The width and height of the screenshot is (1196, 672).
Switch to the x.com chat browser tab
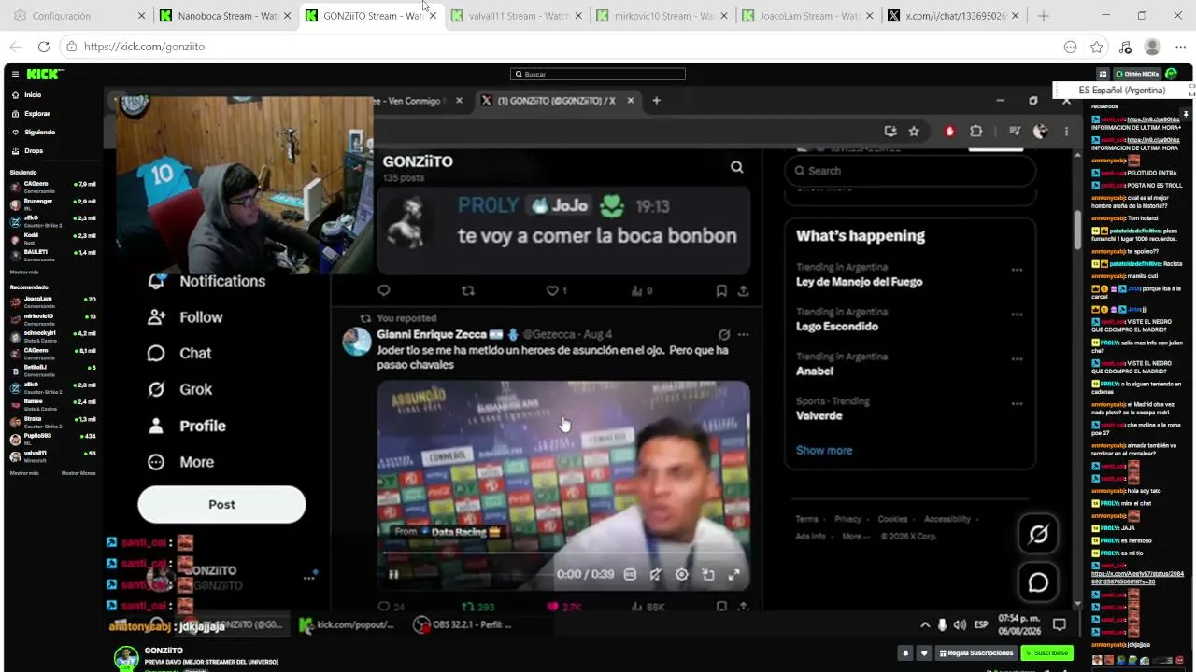[954, 16]
